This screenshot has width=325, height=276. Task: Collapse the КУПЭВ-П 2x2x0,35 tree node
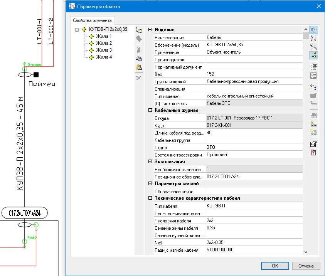click(x=77, y=29)
